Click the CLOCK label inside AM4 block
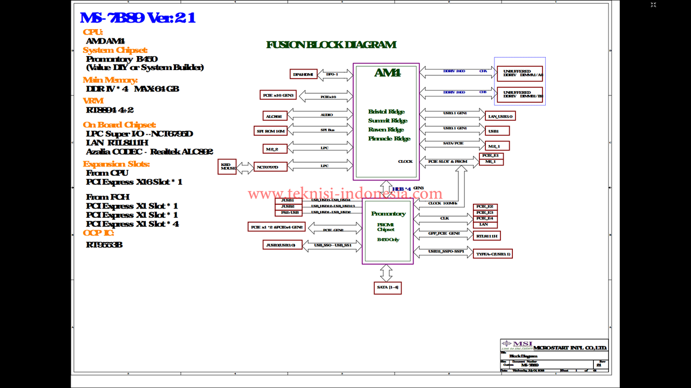The height and width of the screenshot is (388, 691). click(x=405, y=161)
